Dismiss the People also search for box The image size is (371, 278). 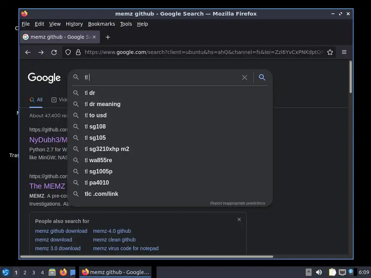click(x=239, y=219)
